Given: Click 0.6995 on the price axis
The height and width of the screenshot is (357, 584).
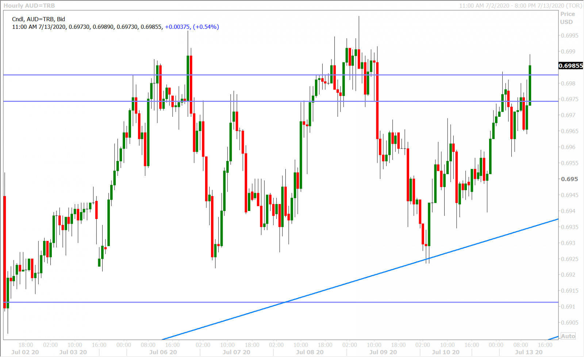Looking at the screenshot, I should point(569,35).
